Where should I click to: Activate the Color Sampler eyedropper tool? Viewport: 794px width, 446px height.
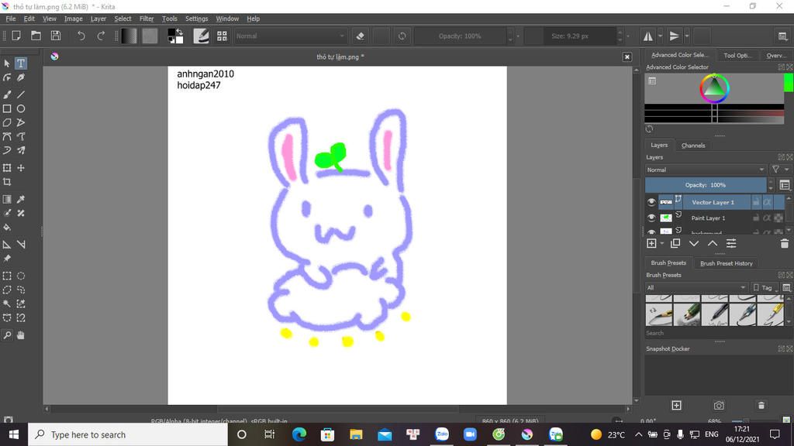(x=21, y=199)
